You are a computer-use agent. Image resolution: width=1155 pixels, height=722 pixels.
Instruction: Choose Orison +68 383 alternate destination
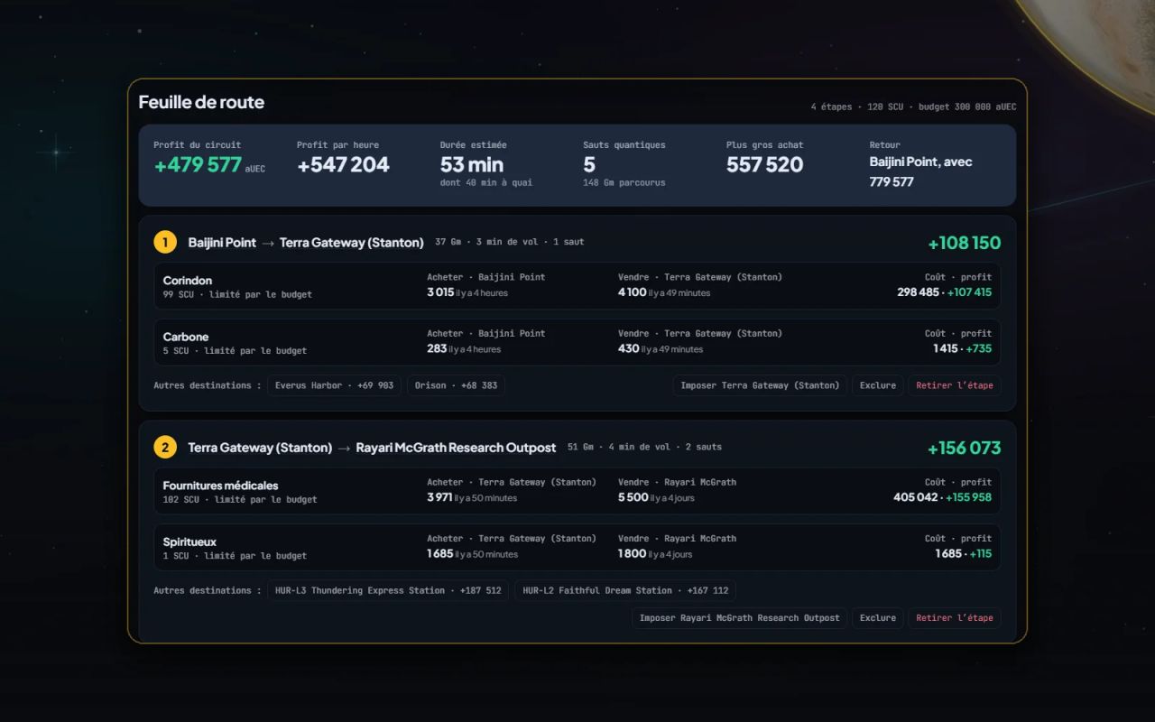pyautogui.click(x=456, y=385)
